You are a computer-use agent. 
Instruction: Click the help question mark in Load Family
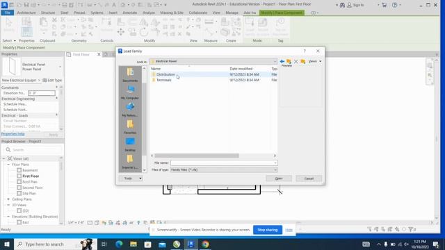point(305,51)
